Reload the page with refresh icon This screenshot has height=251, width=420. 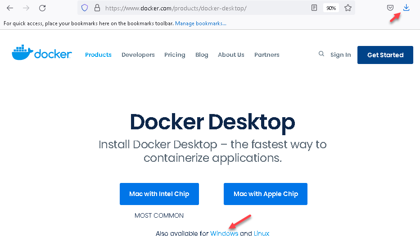click(x=42, y=8)
